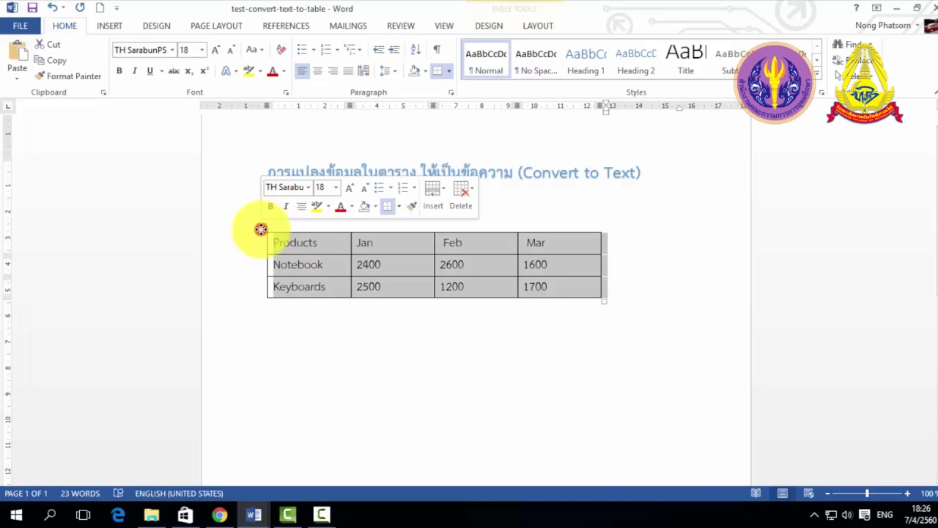This screenshot has width=938, height=528.
Task: Open File Explorer from the taskbar
Action: click(152, 515)
